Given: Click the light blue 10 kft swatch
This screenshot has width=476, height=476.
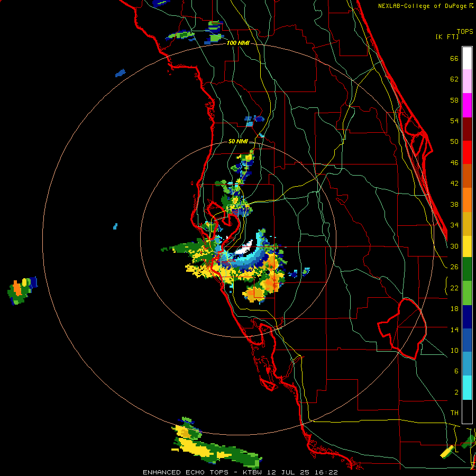Looking at the screenshot, I should click(x=467, y=364).
